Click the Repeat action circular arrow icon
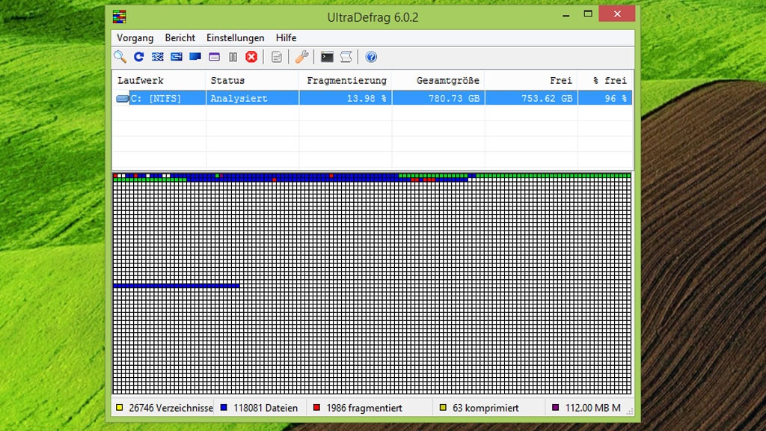This screenshot has width=766, height=431. pyautogui.click(x=138, y=57)
